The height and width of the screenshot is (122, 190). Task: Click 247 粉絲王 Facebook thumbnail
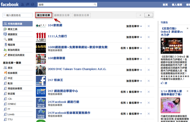pos(41,81)
